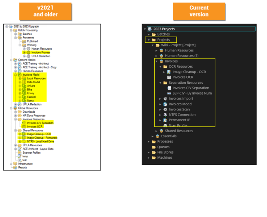Select the temp item
267x217 pixels.
[25, 157]
